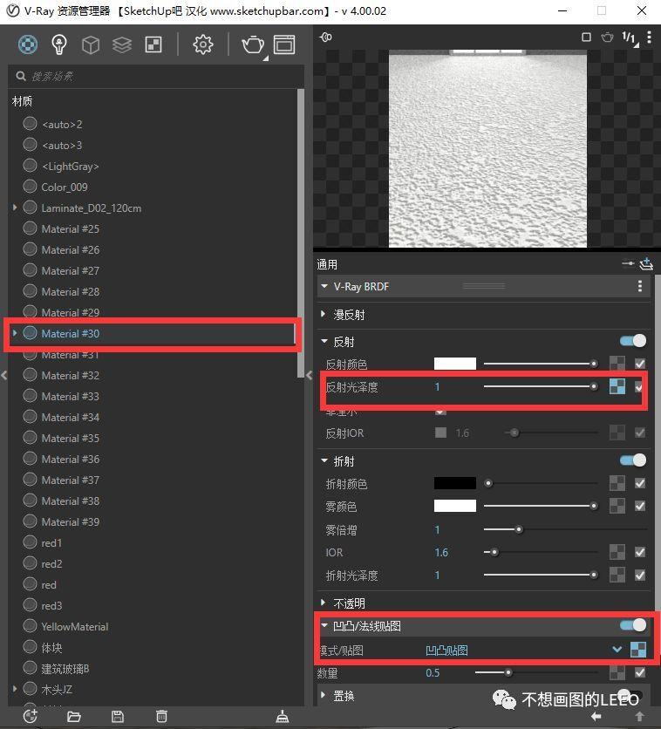Open the Textures checker icon
The image size is (661, 729).
point(153,45)
